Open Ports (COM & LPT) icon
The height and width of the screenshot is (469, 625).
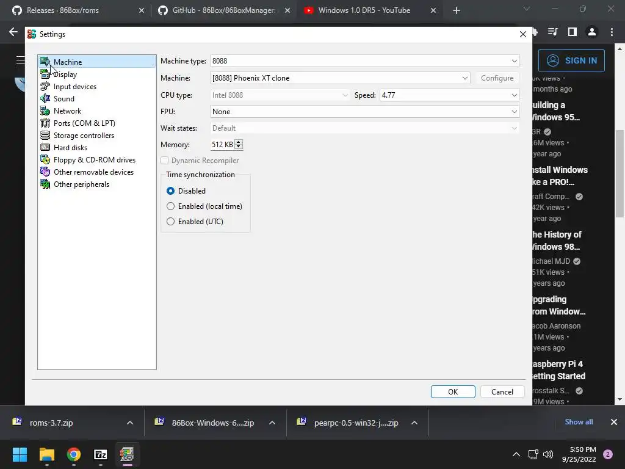[45, 123]
